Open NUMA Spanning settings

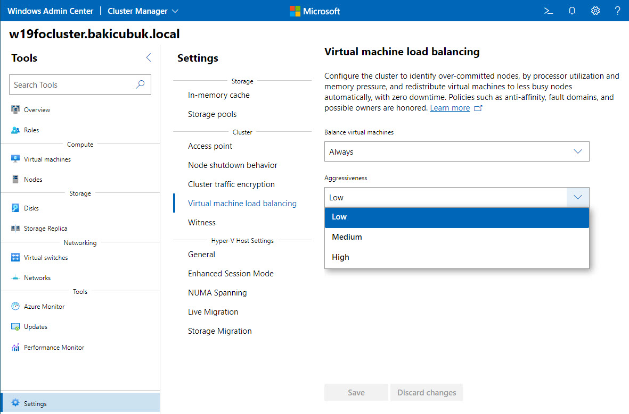pyautogui.click(x=217, y=293)
